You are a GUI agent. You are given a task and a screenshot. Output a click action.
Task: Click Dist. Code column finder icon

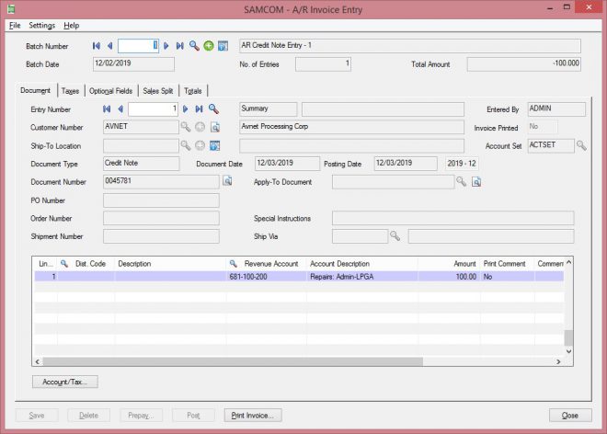tap(64, 264)
